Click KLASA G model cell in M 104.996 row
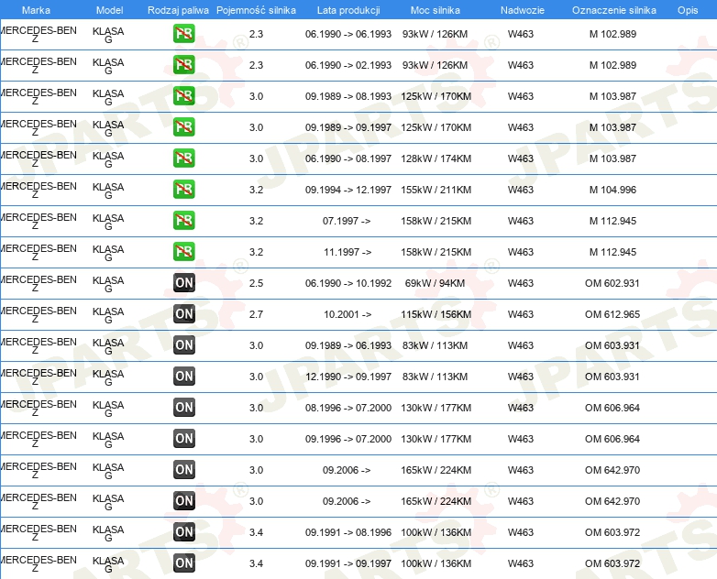The width and height of the screenshot is (717, 579). [x=108, y=191]
